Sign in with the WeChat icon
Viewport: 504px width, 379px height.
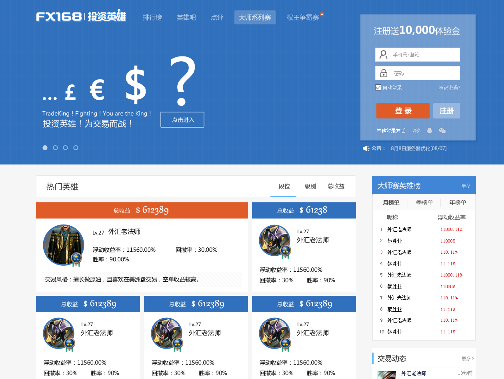[442, 131]
